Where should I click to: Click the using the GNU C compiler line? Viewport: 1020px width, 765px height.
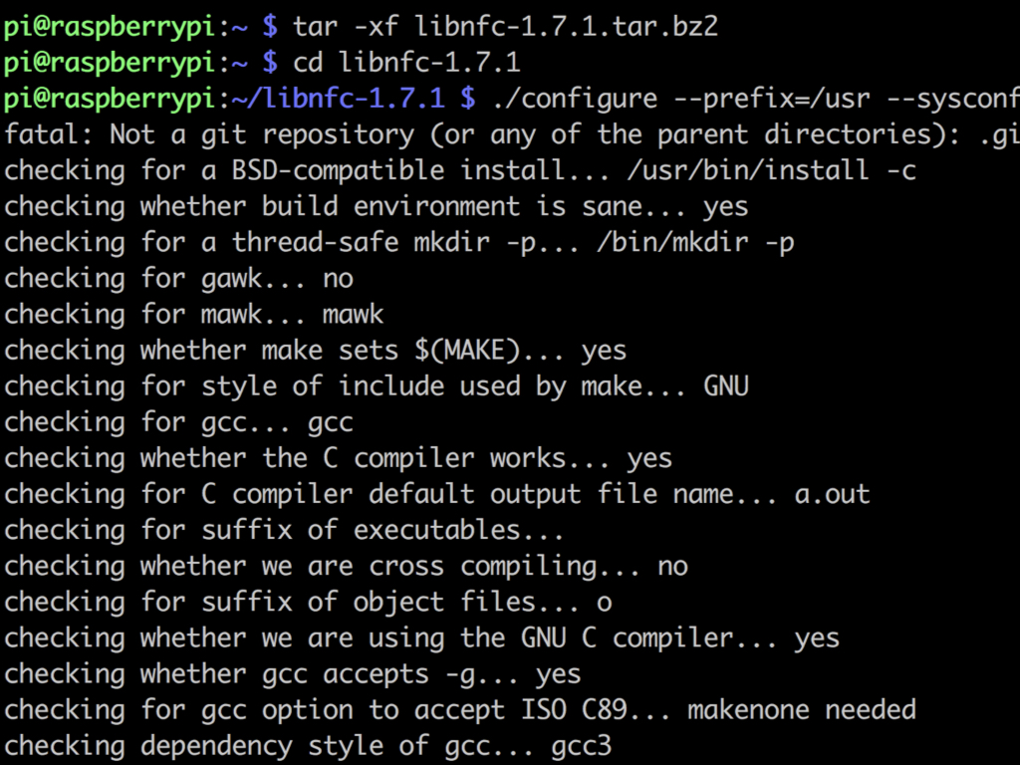[x=421, y=638]
